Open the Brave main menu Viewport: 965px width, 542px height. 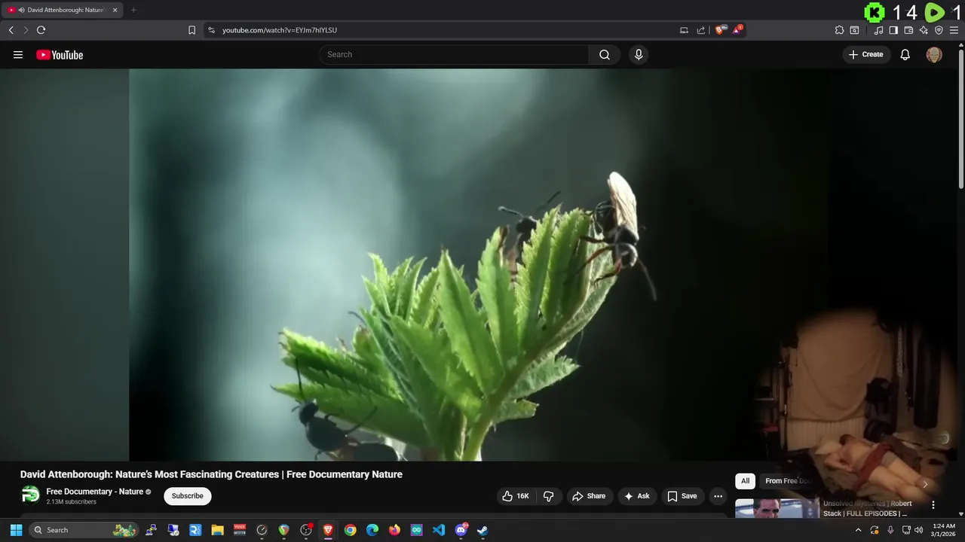coord(954,30)
